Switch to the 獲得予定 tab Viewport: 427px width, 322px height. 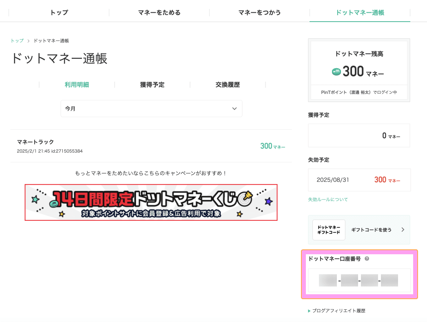(x=152, y=84)
